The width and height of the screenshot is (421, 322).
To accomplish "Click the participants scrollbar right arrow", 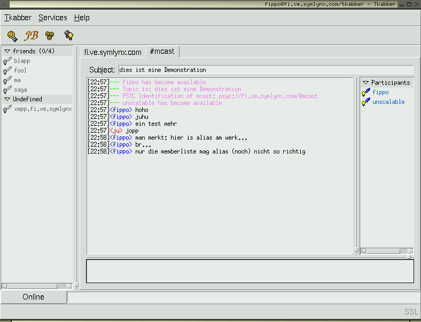I will point(410,251).
